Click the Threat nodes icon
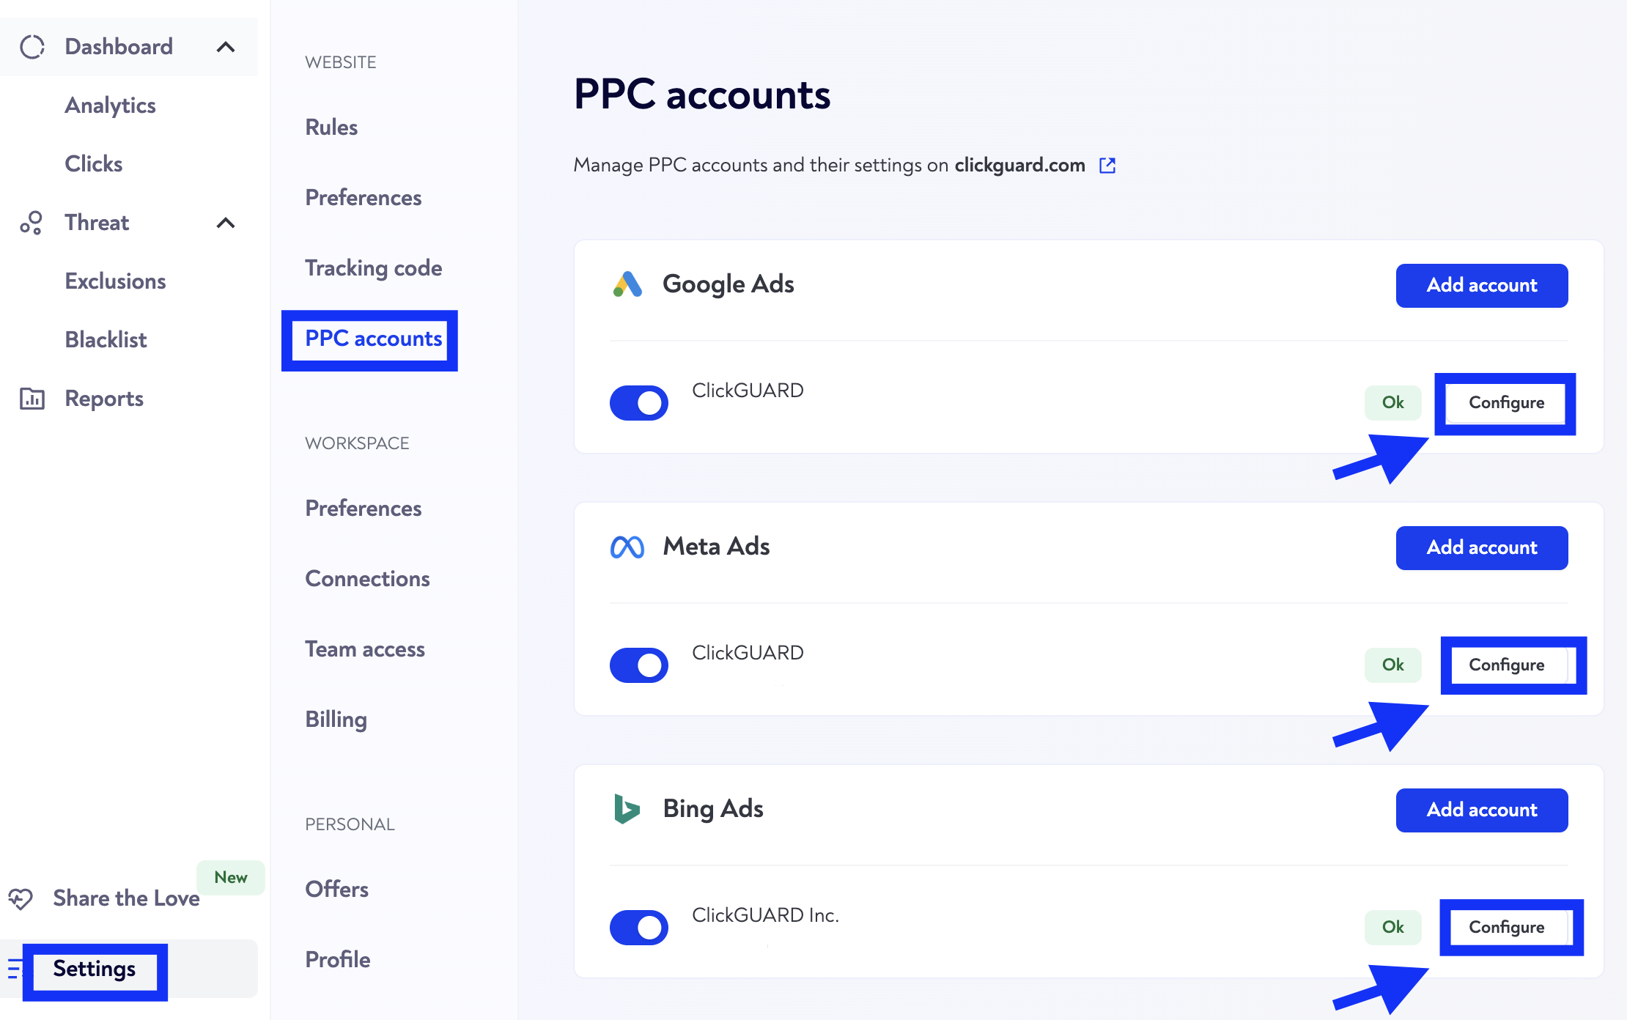 [x=32, y=223]
